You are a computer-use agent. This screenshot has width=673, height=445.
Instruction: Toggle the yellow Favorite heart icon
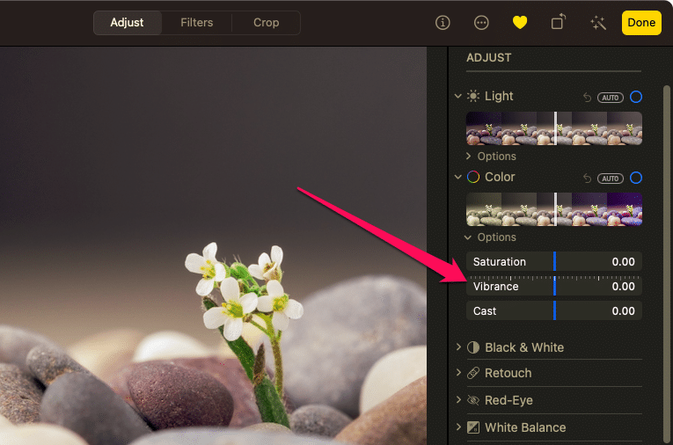tap(519, 23)
